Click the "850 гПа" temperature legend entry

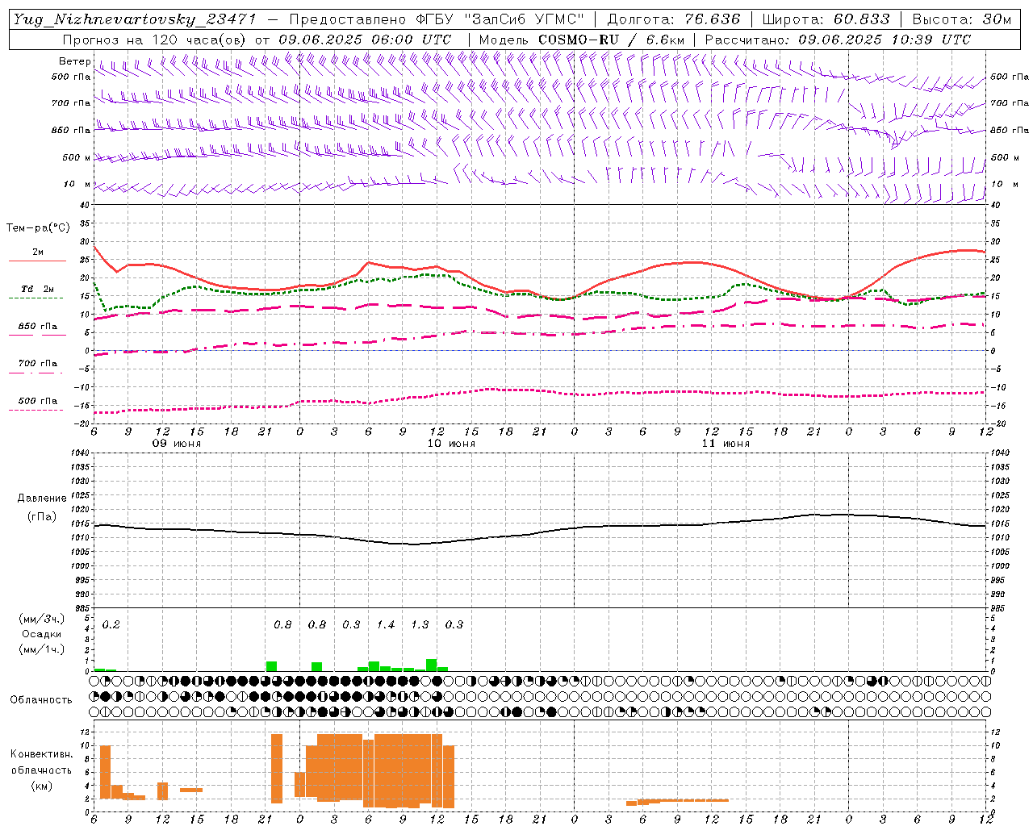tap(38, 327)
